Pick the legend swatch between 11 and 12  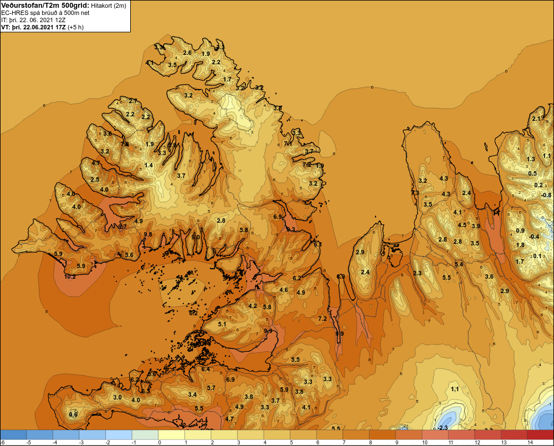coord(461,434)
